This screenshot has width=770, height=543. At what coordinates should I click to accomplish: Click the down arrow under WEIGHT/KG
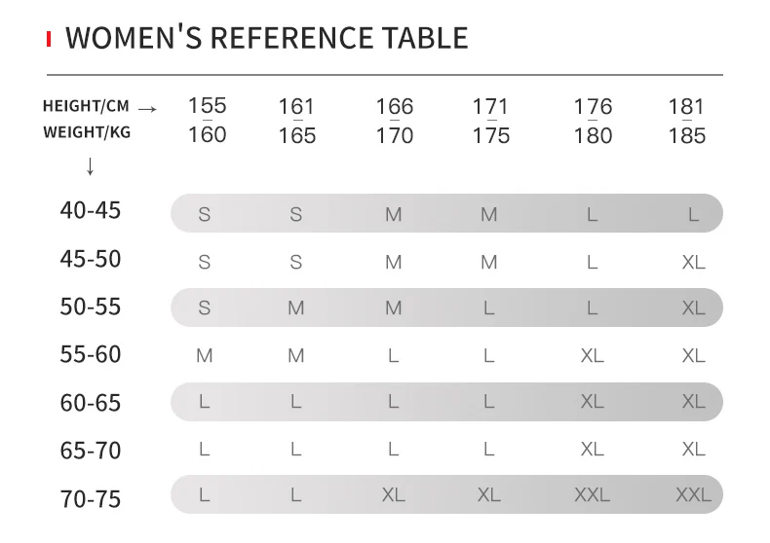coord(90,166)
